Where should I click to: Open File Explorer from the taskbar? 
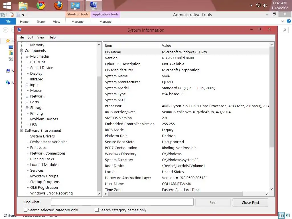click(x=23, y=6)
